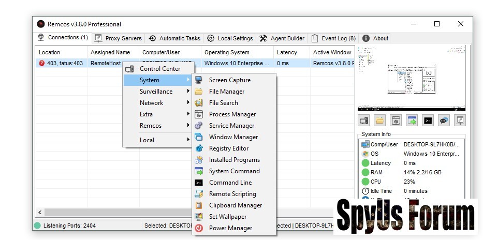Click the chat bubble quick button
The width and height of the screenshot is (483, 240).
click(444, 121)
